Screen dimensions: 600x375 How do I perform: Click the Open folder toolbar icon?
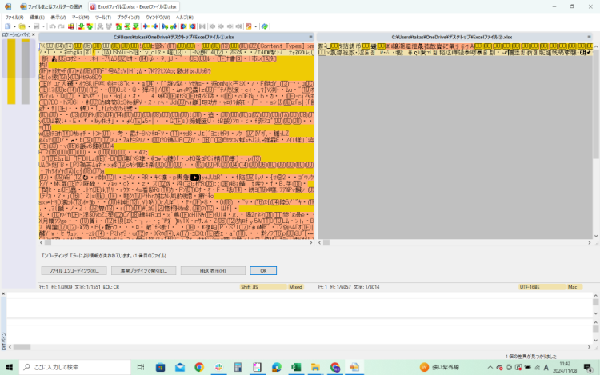point(20,26)
